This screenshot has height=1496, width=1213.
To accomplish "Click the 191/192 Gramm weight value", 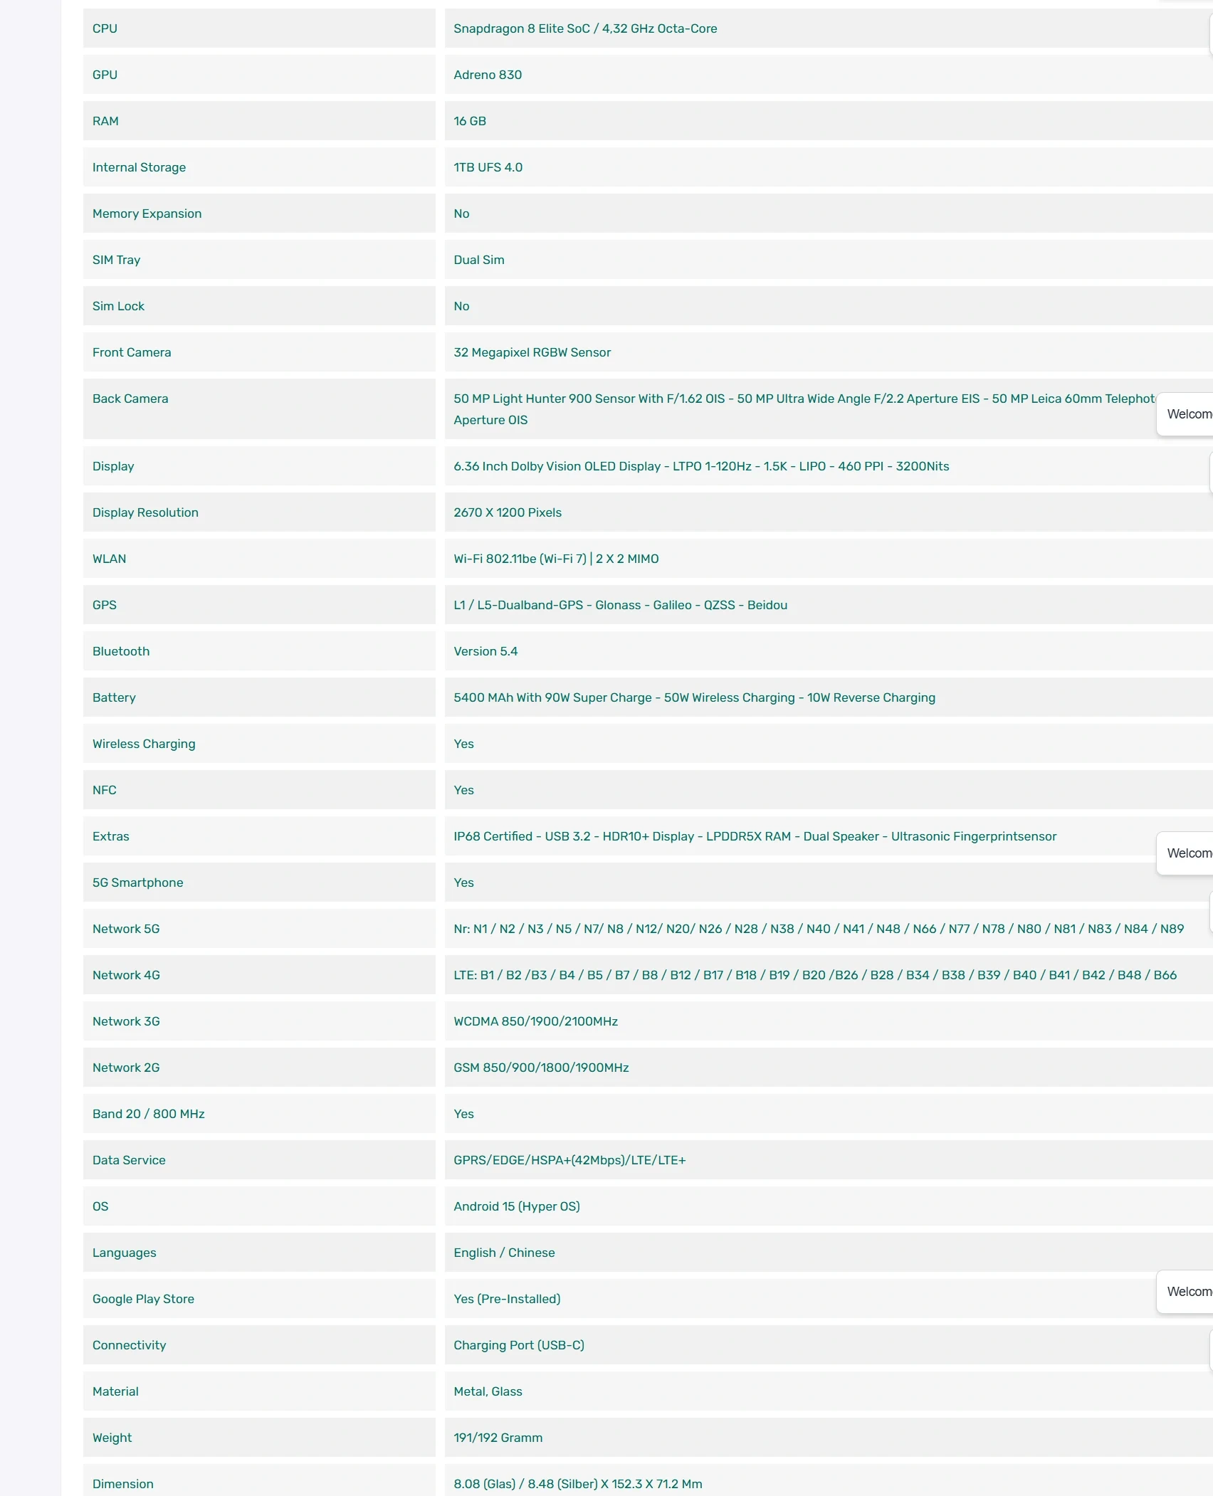I will pyautogui.click(x=498, y=1438).
